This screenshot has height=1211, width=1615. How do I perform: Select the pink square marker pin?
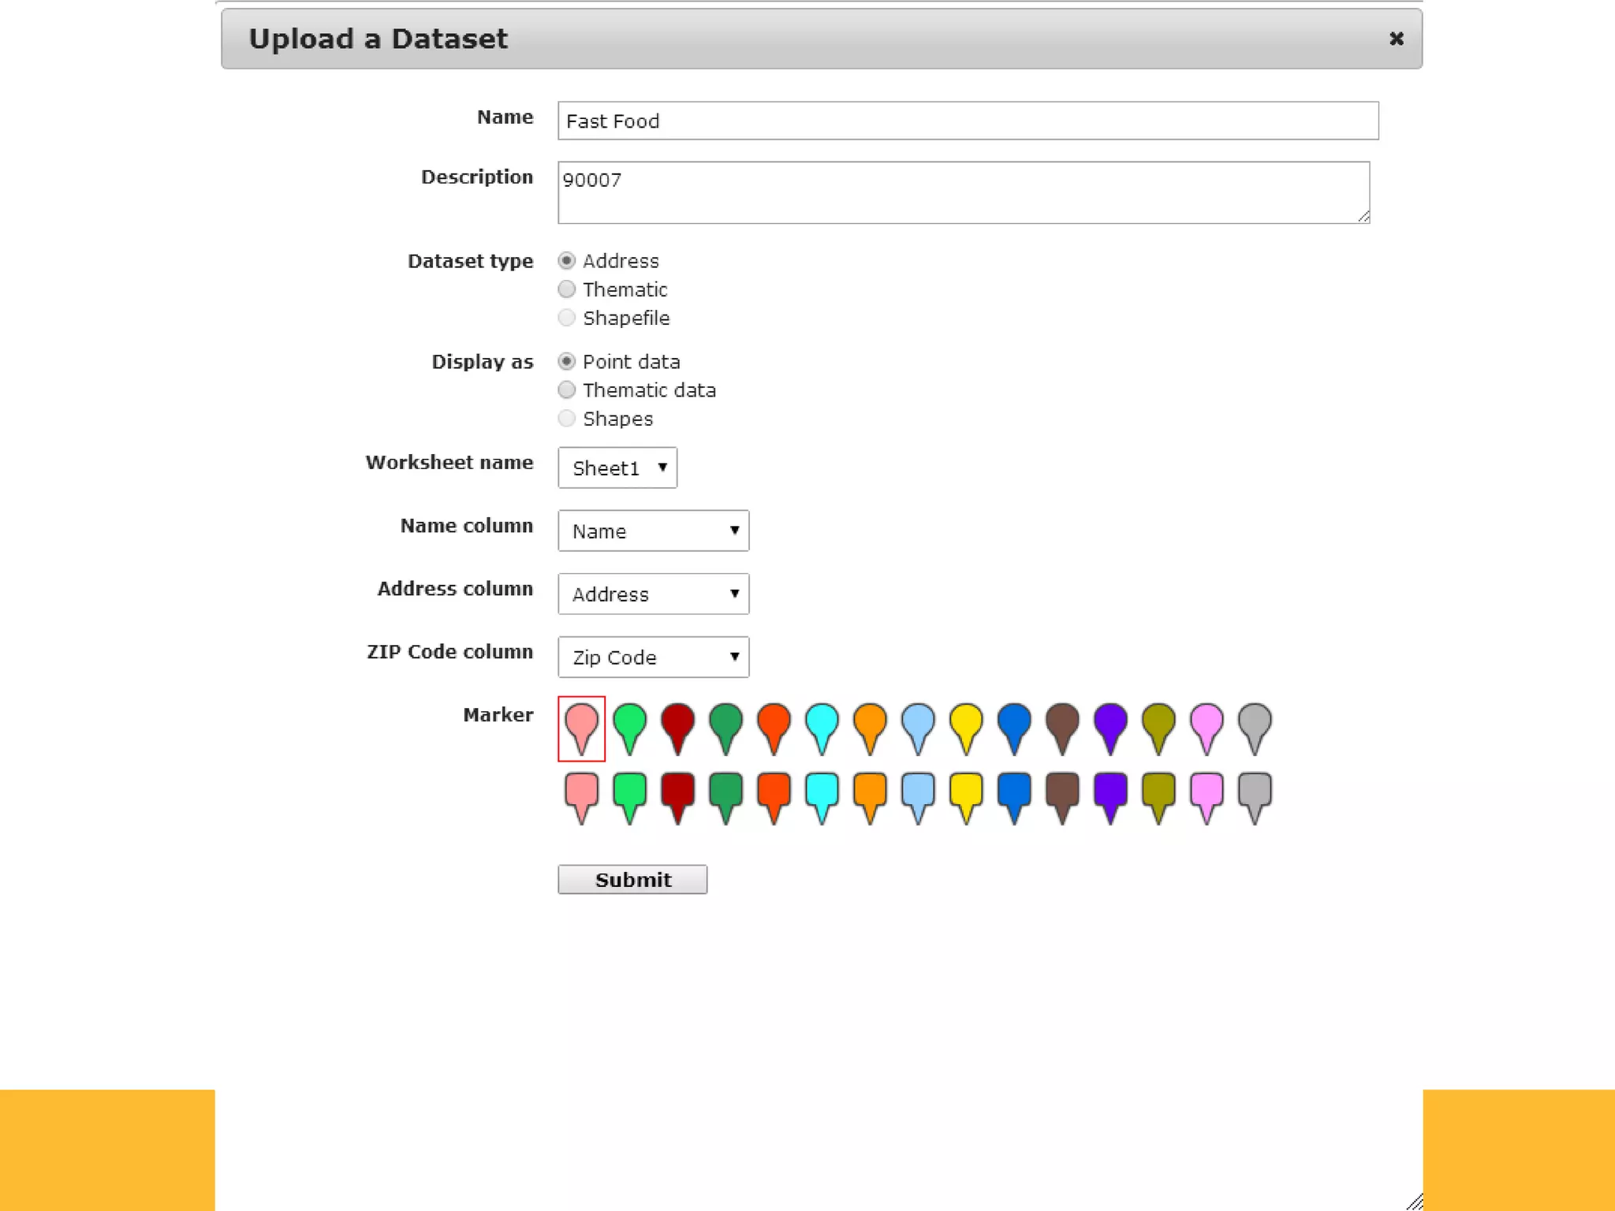pyautogui.click(x=1207, y=792)
